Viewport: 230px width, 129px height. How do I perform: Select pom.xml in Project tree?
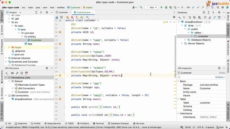(x=19, y=54)
